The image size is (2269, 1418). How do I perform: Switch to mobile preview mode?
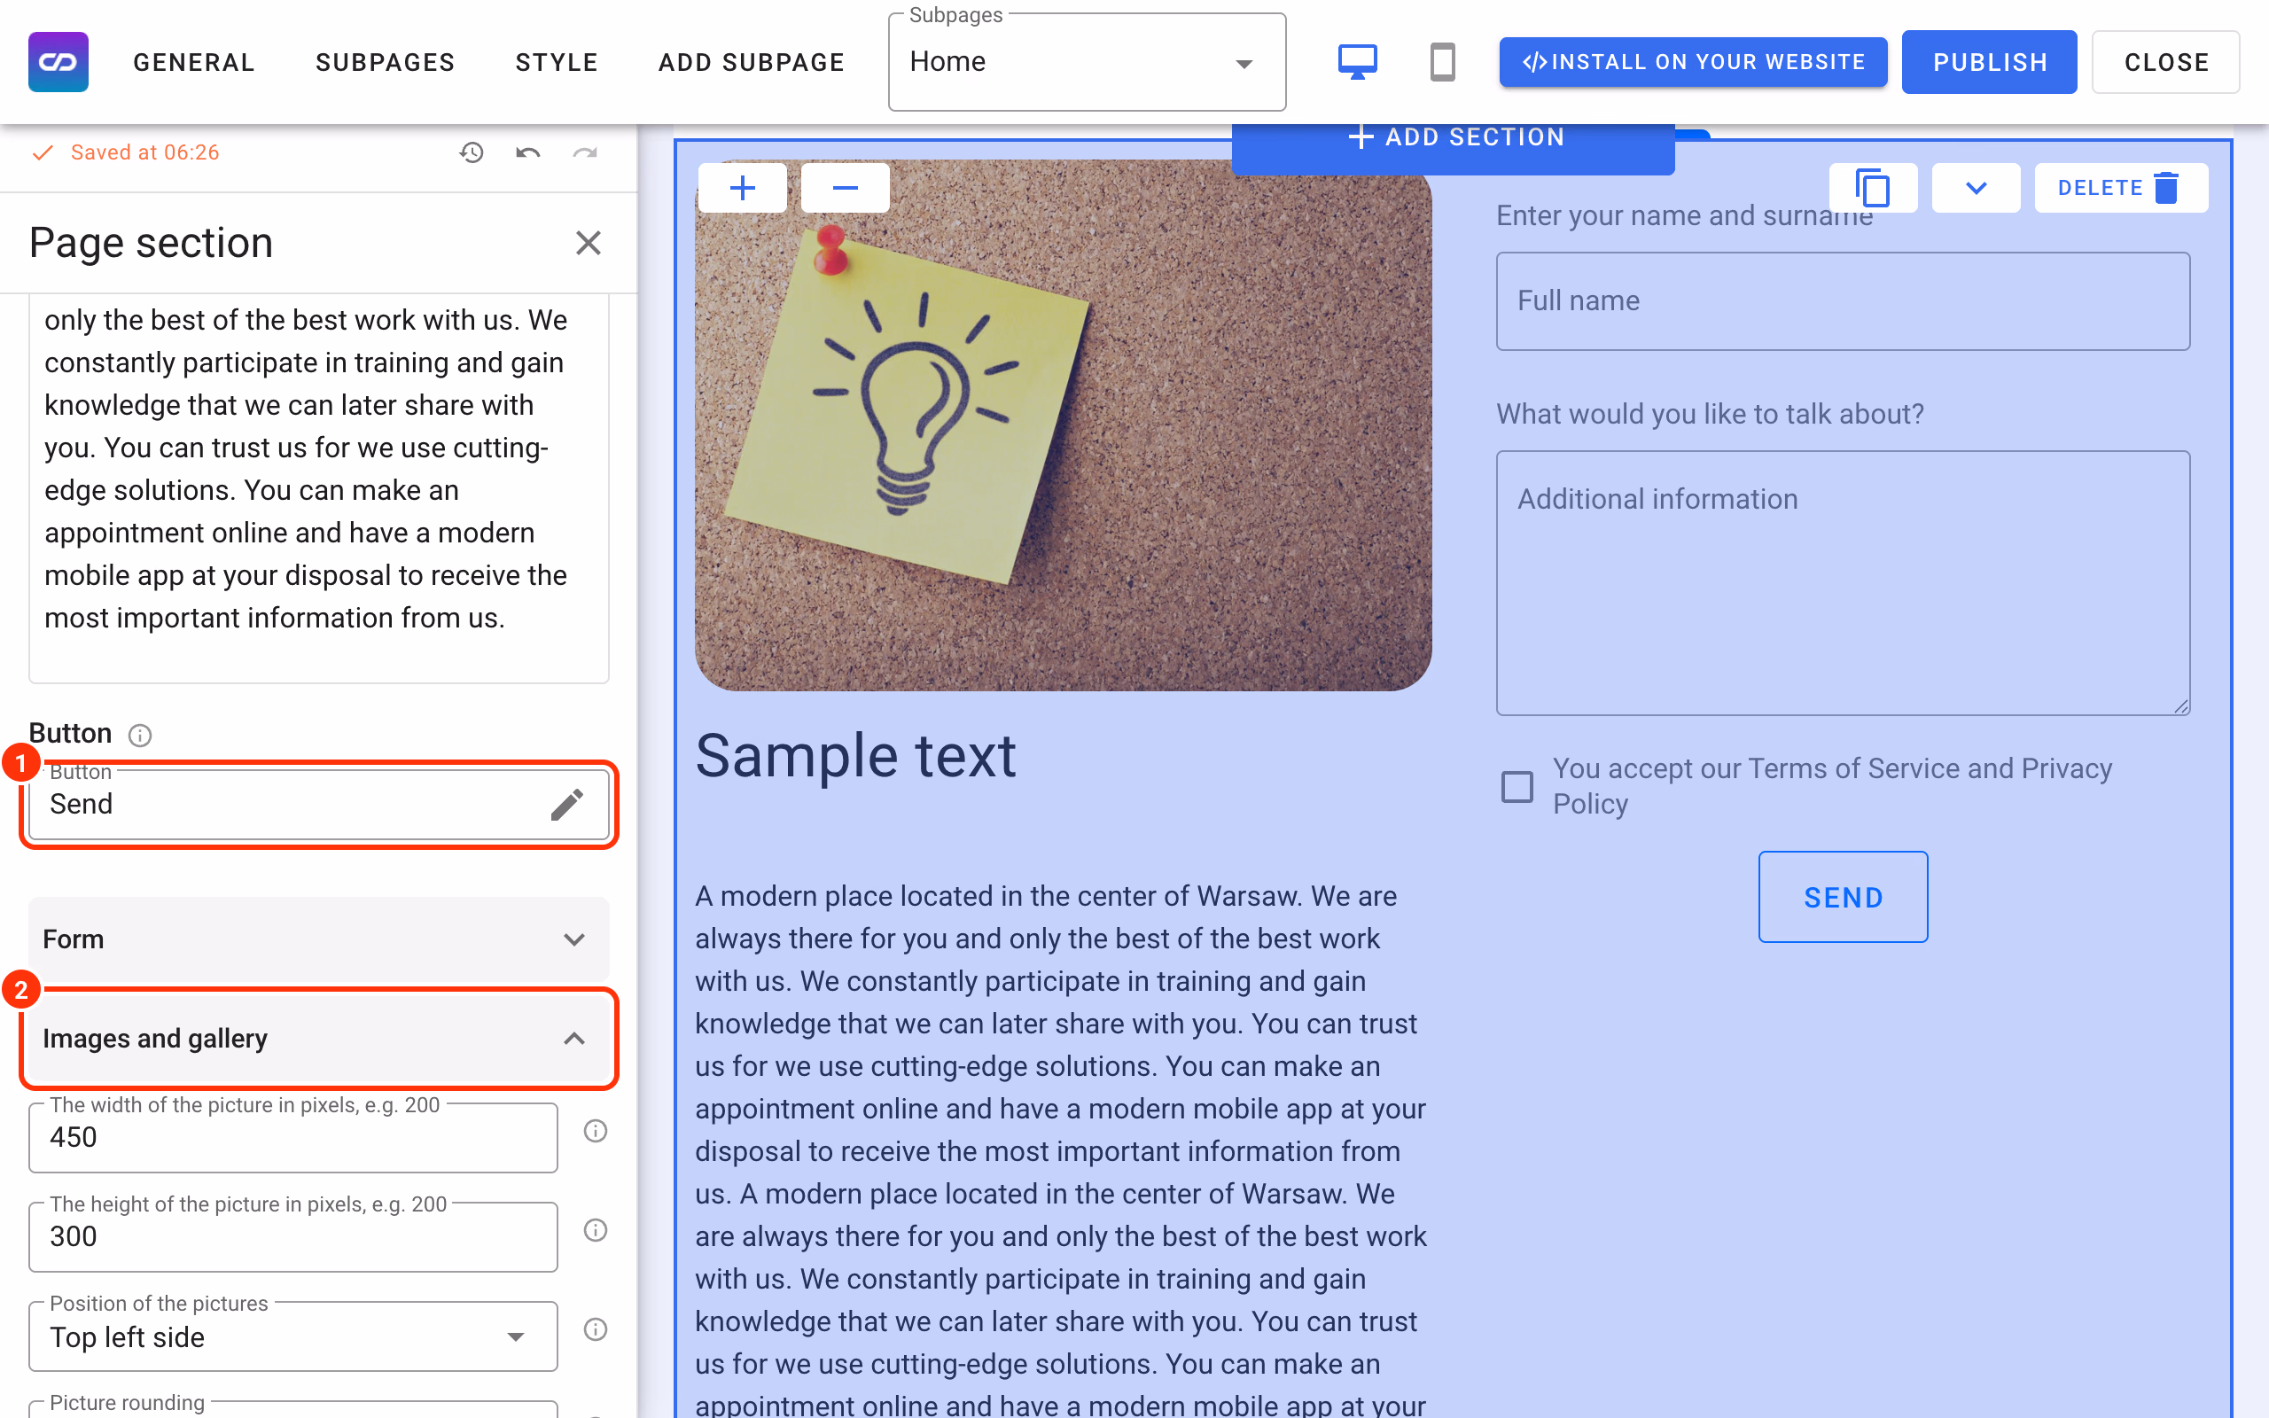point(1442,62)
